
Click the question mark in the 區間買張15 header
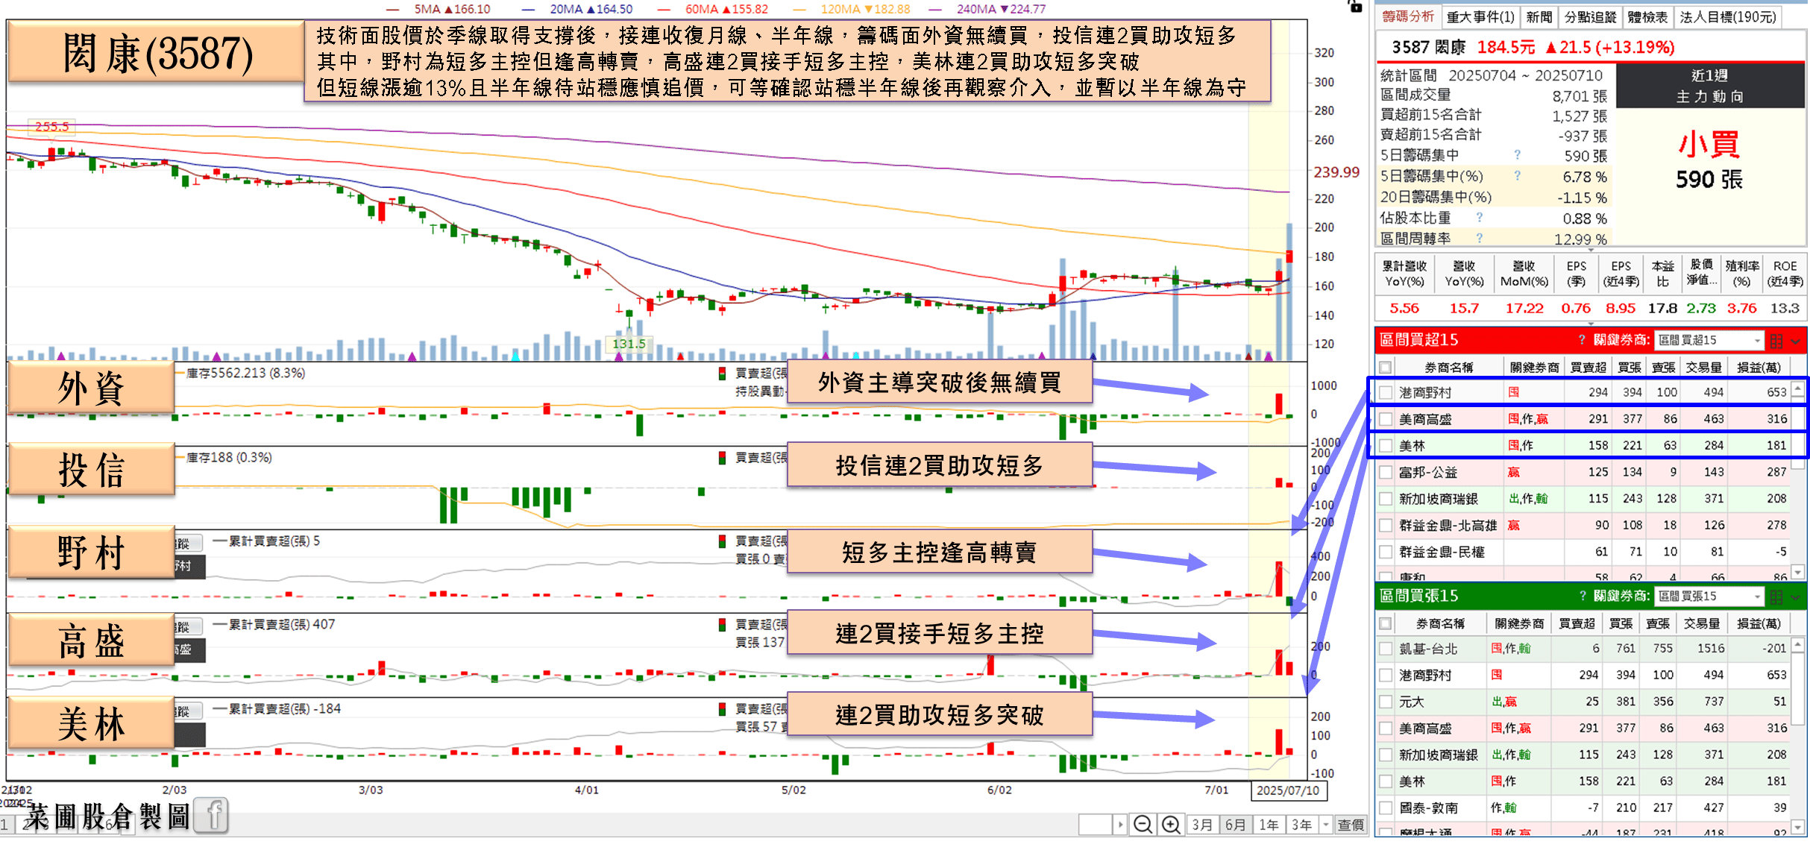(1583, 597)
